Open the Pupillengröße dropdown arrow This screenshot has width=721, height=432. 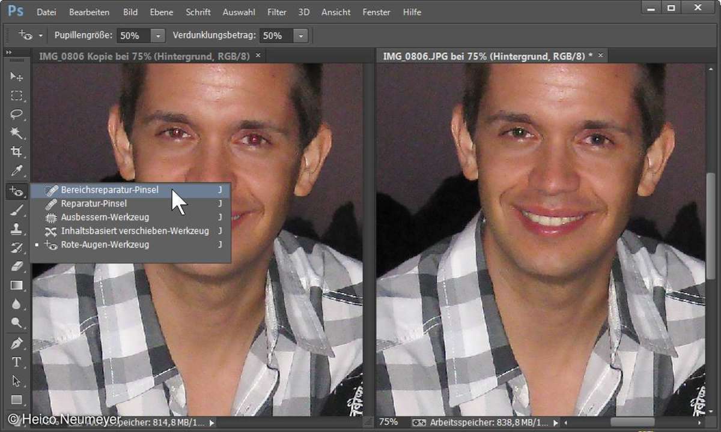tap(157, 35)
